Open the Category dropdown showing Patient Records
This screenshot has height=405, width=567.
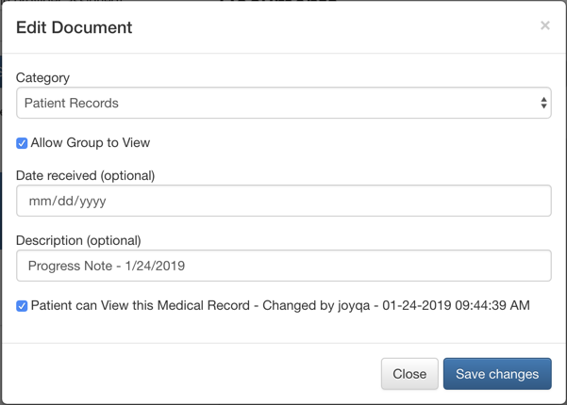point(283,104)
